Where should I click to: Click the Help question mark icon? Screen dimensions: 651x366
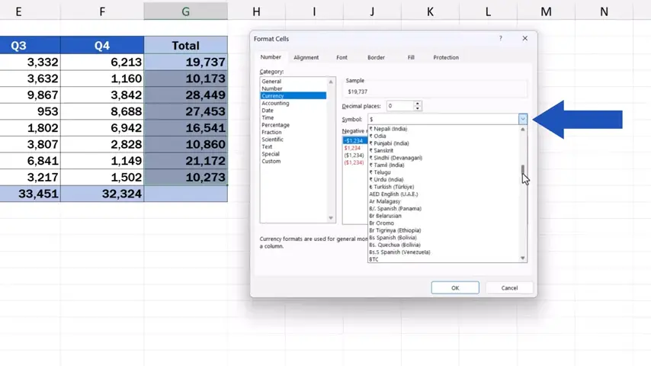click(x=501, y=38)
